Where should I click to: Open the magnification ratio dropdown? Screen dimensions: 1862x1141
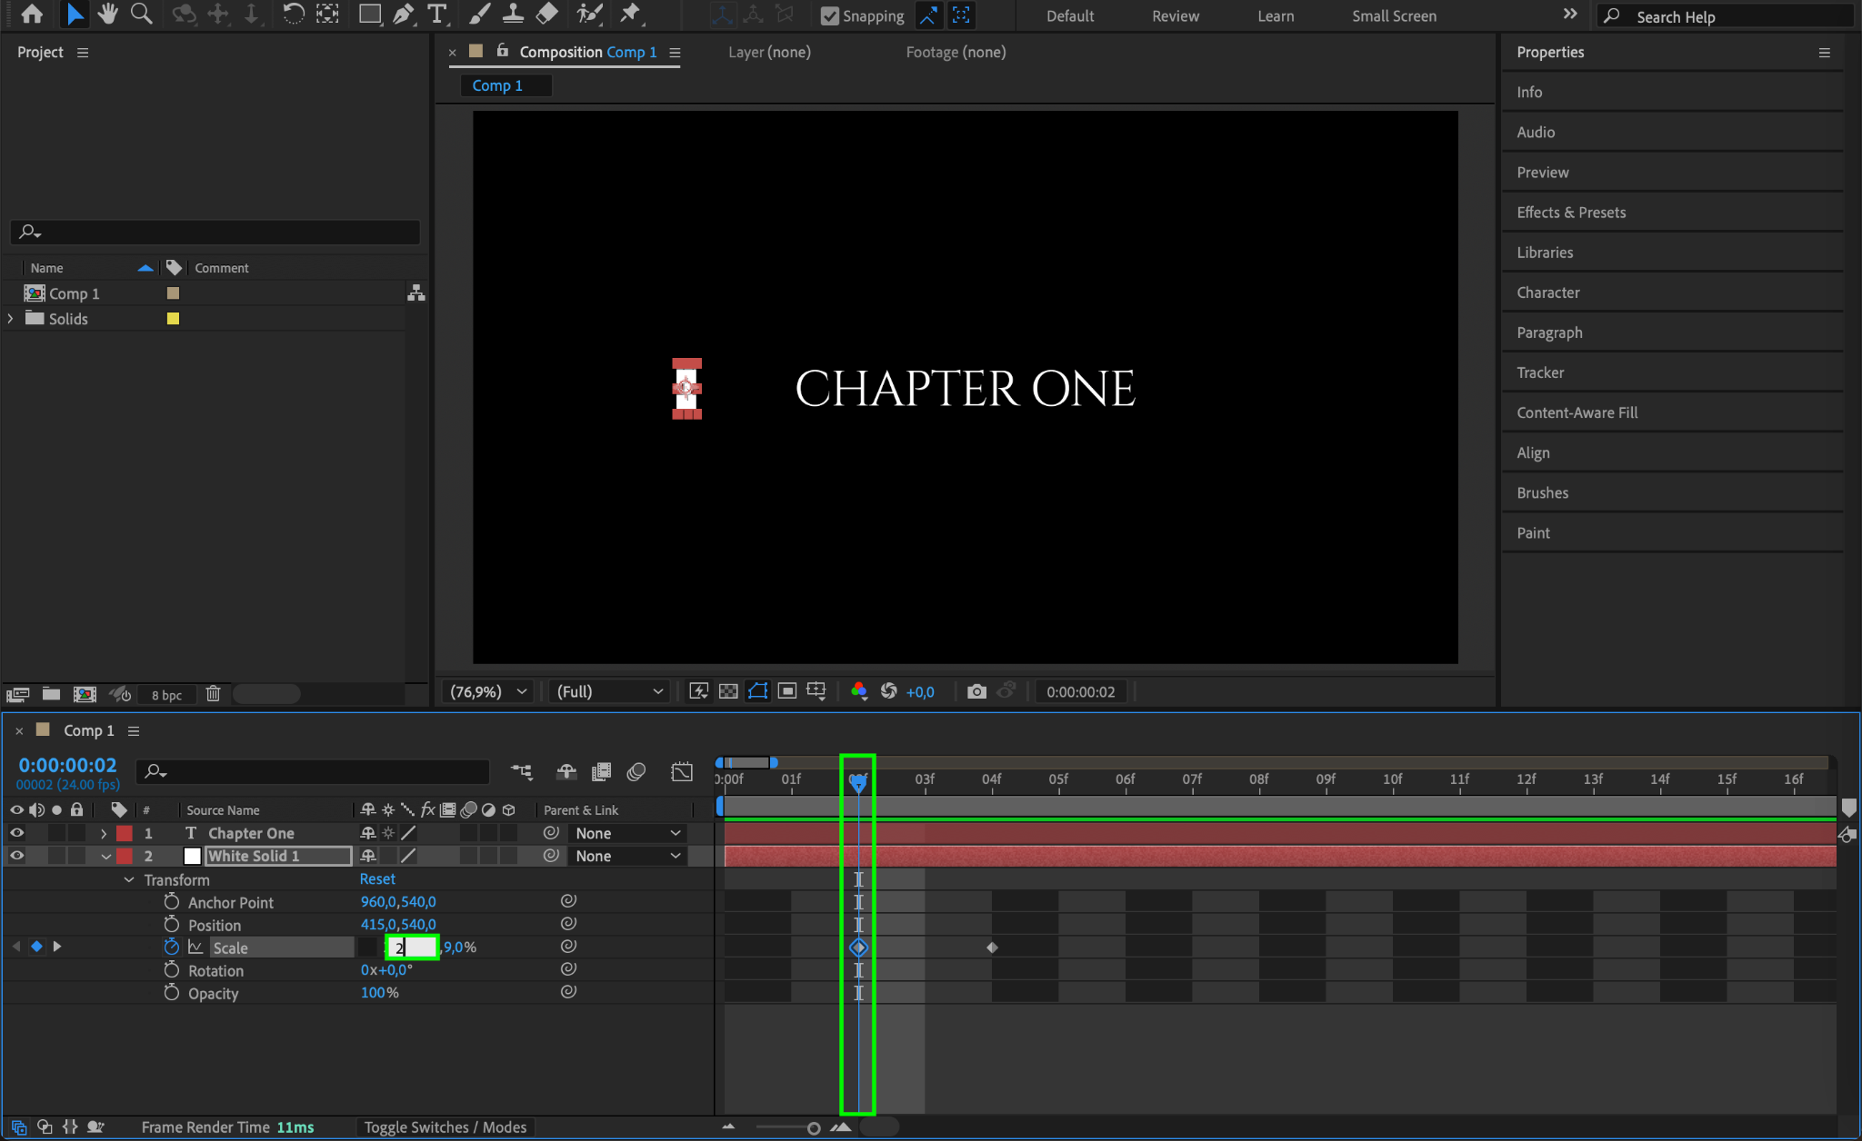[x=489, y=691]
